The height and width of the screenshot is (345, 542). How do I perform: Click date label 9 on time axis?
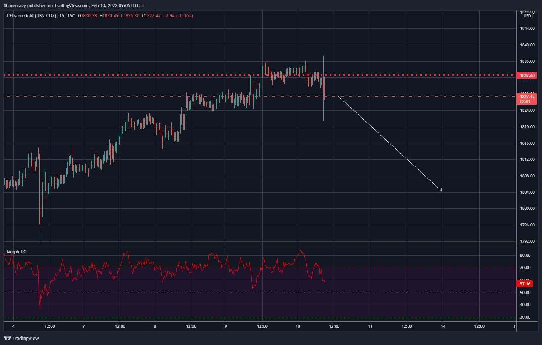click(x=226, y=326)
